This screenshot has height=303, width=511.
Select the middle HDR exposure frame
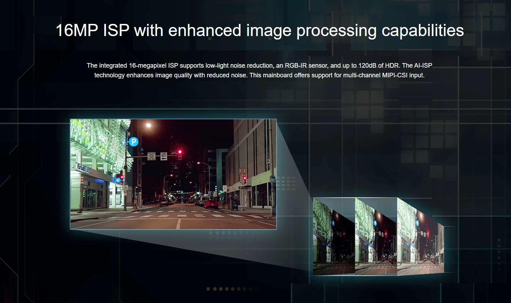click(376, 237)
